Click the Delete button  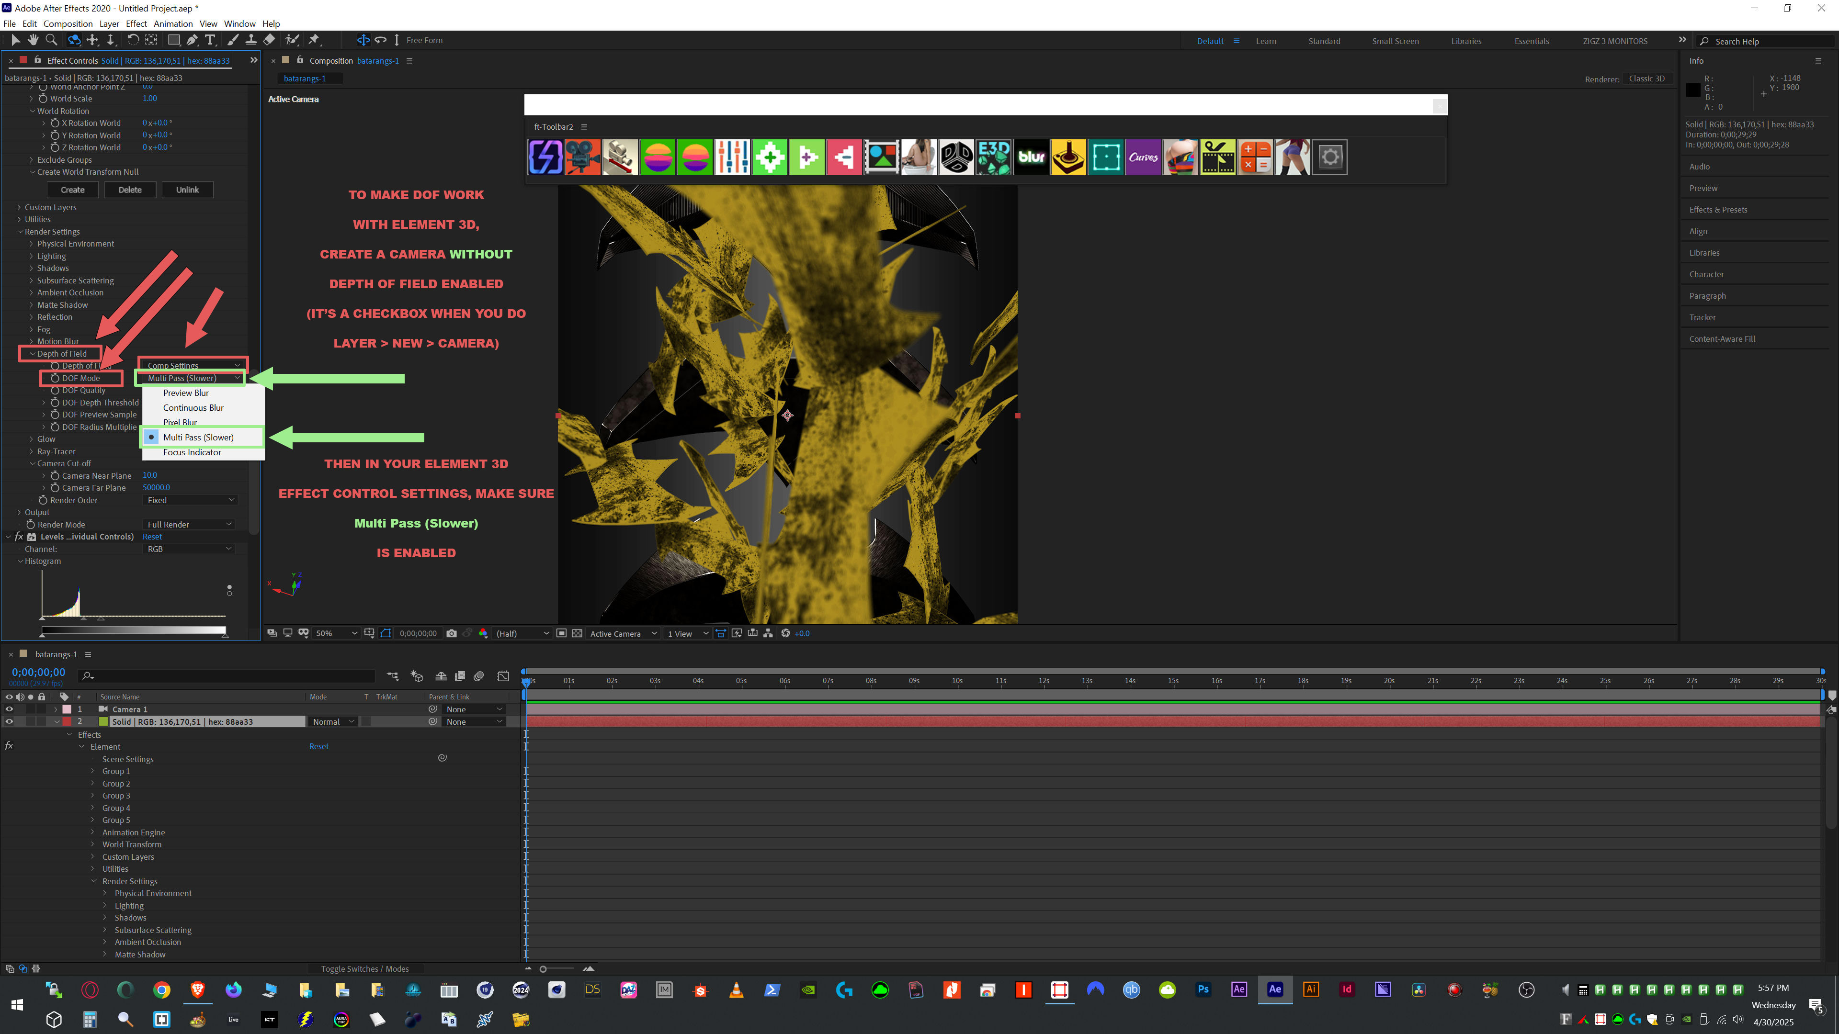click(x=130, y=189)
